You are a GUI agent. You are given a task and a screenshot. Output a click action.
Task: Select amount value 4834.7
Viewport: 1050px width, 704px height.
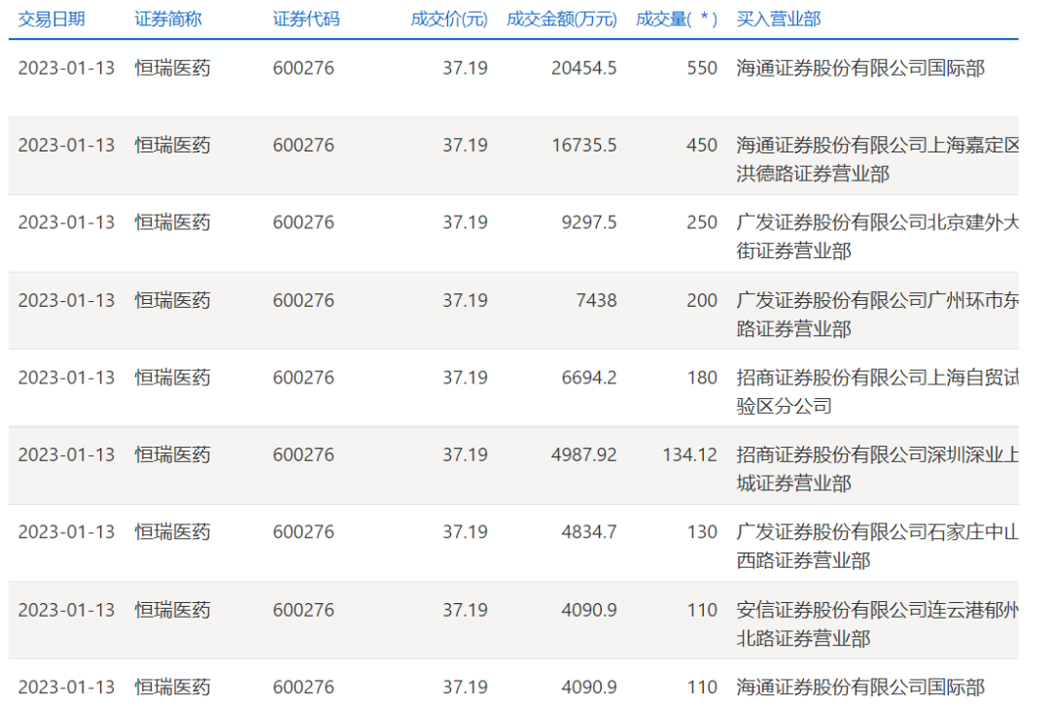(589, 532)
